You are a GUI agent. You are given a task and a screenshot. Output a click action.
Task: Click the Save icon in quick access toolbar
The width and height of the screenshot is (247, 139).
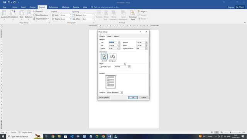[x=5, y=2]
